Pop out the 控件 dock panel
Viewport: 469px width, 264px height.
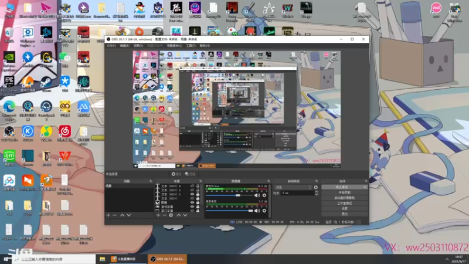coord(366,181)
